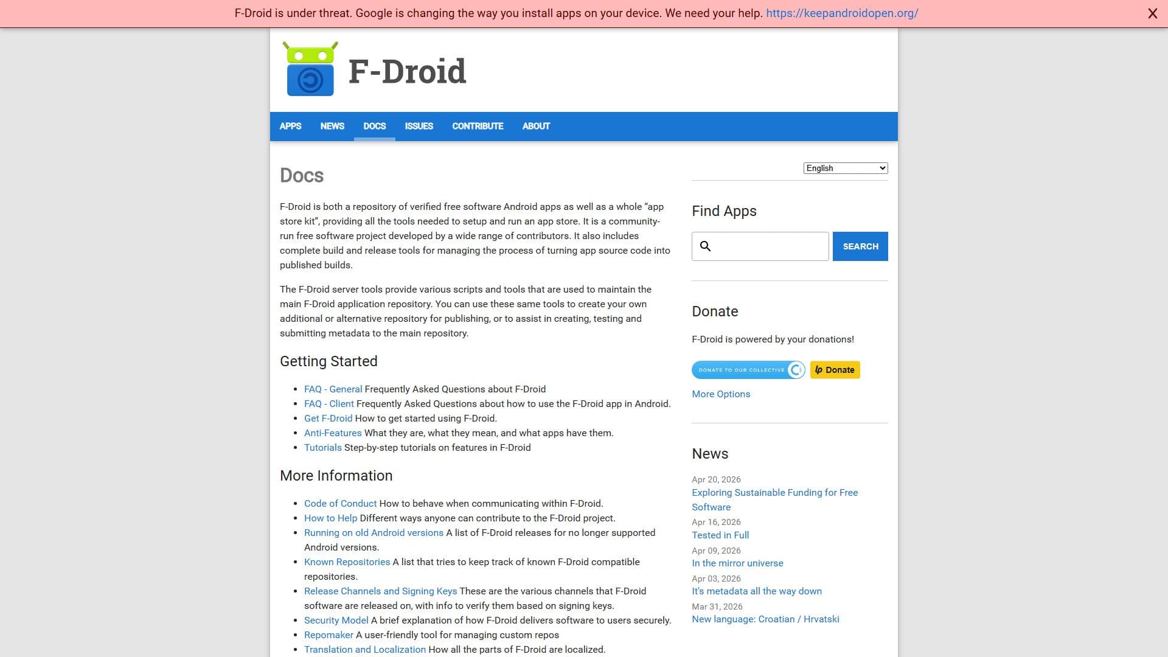The image size is (1168, 657).
Task: Open the CONTRIBUTE navigation item
Action: click(x=478, y=126)
